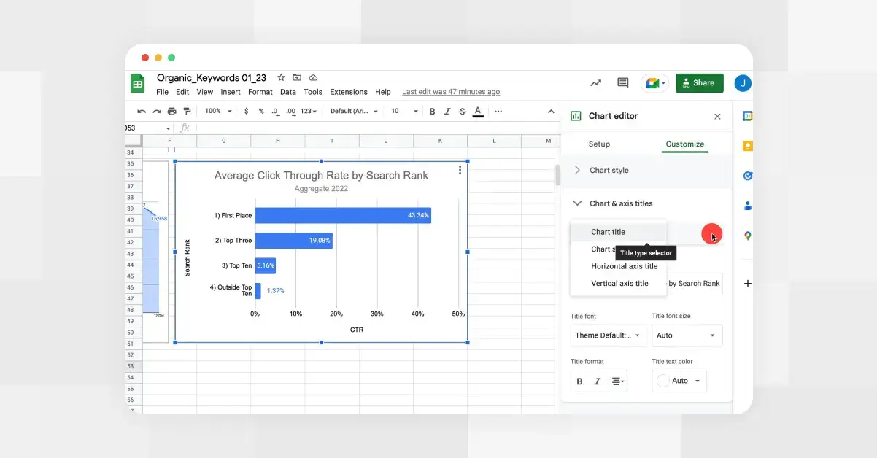Viewport: 877px width, 458px height.
Task: Open the Format menu
Action: (x=260, y=92)
